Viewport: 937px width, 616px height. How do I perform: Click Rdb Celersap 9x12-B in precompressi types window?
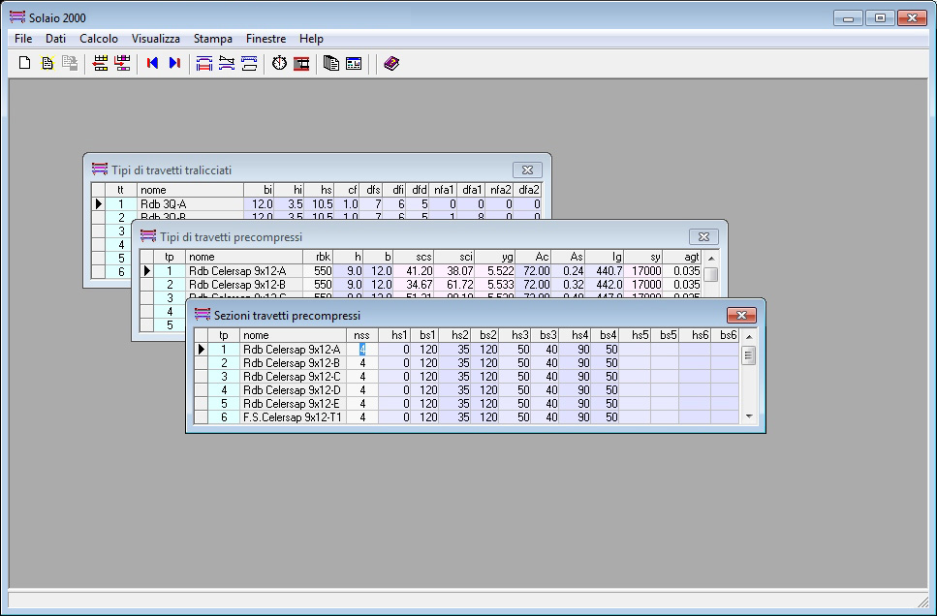[x=244, y=285]
